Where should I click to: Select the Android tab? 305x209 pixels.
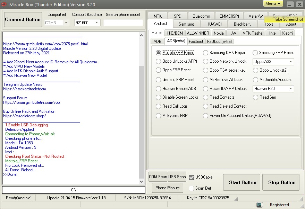pyautogui.click(x=160, y=24)
